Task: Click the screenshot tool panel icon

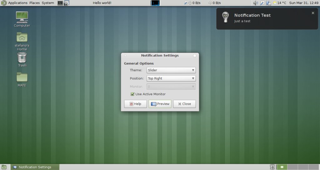Action: tap(67, 3)
